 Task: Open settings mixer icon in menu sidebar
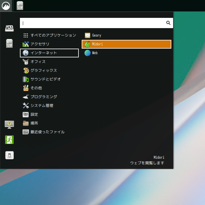tap(9, 28)
